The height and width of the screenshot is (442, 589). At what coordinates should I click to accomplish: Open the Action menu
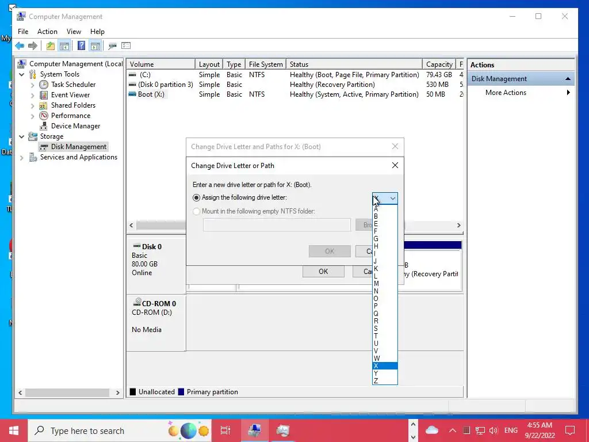(47, 32)
